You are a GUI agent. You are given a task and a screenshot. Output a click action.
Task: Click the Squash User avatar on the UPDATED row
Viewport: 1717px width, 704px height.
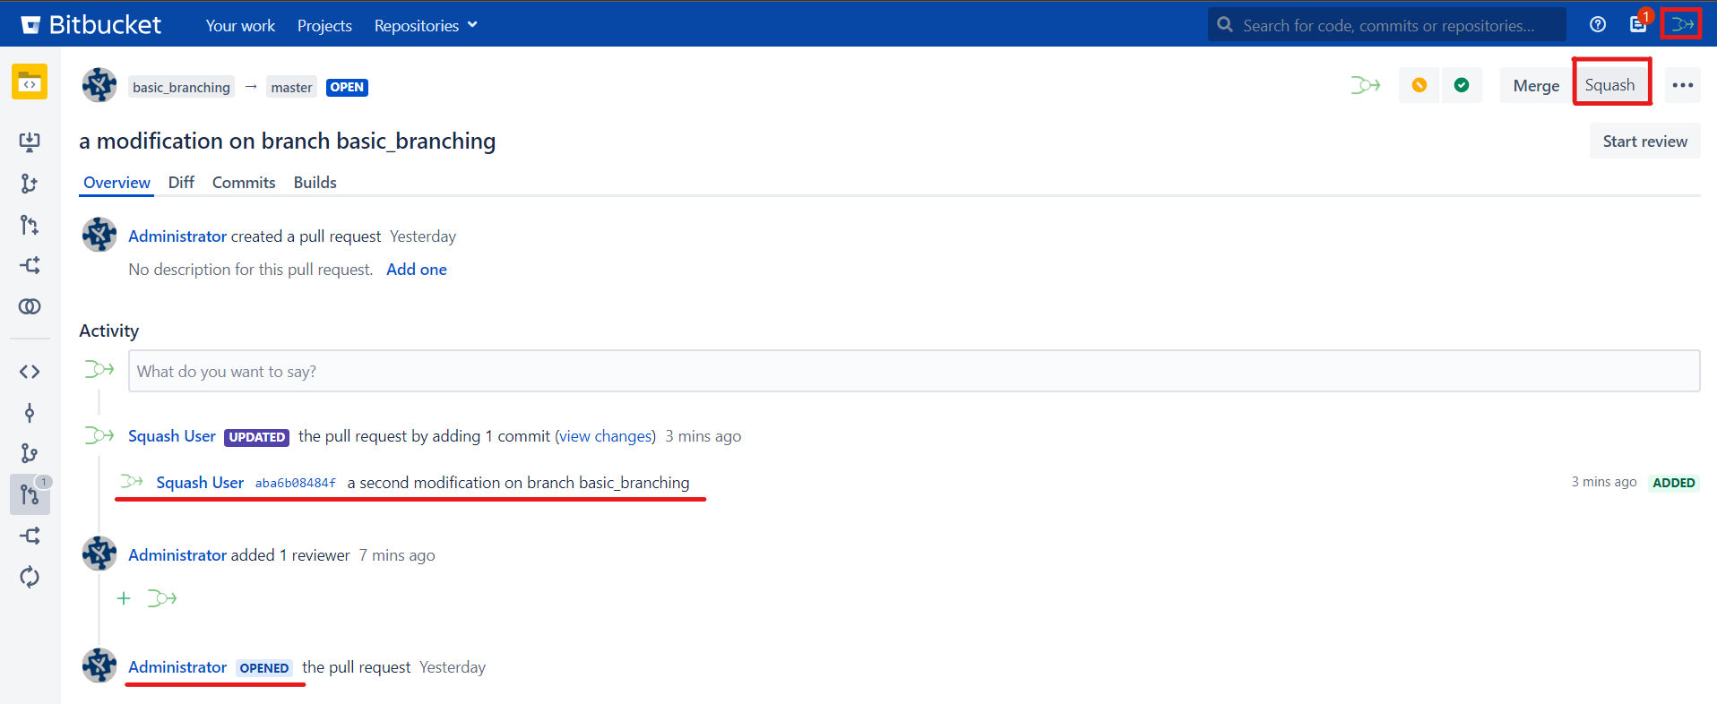pyautogui.click(x=99, y=435)
